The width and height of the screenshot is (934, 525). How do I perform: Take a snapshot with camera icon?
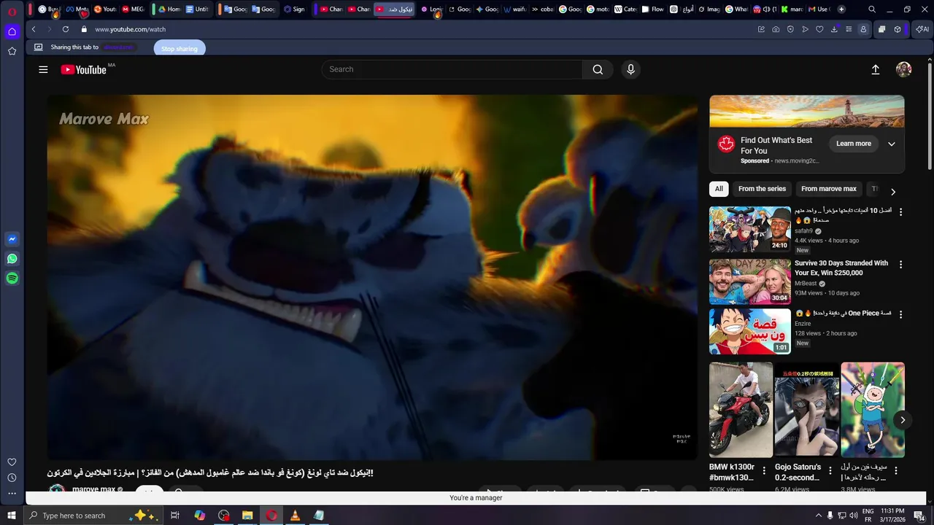(776, 29)
